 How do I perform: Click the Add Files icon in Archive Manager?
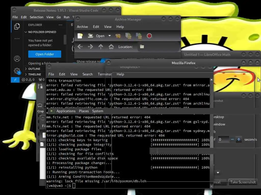128,36
